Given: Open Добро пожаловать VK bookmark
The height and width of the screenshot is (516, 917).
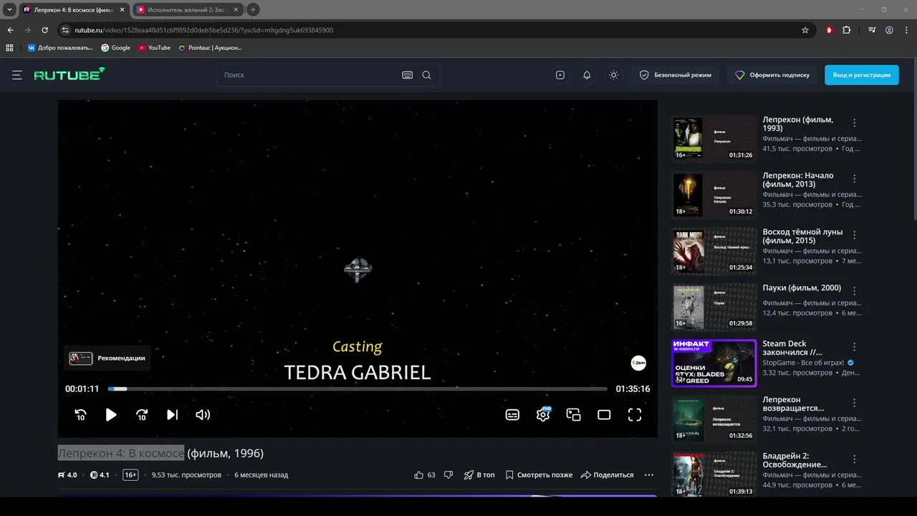Looking at the screenshot, I should point(60,48).
